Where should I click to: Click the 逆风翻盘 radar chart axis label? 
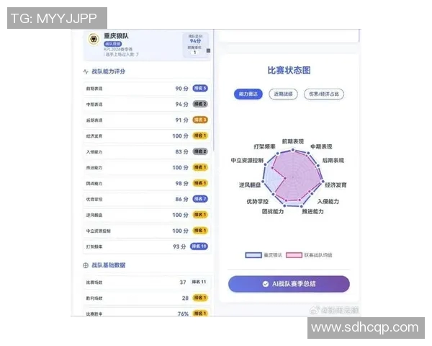[250, 185]
